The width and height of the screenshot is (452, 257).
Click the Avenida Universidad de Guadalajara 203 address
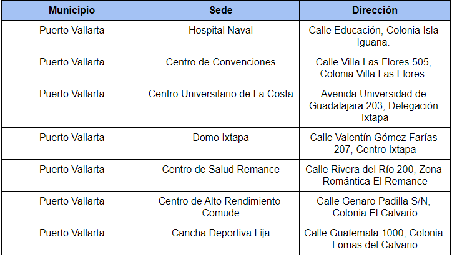[x=373, y=106]
